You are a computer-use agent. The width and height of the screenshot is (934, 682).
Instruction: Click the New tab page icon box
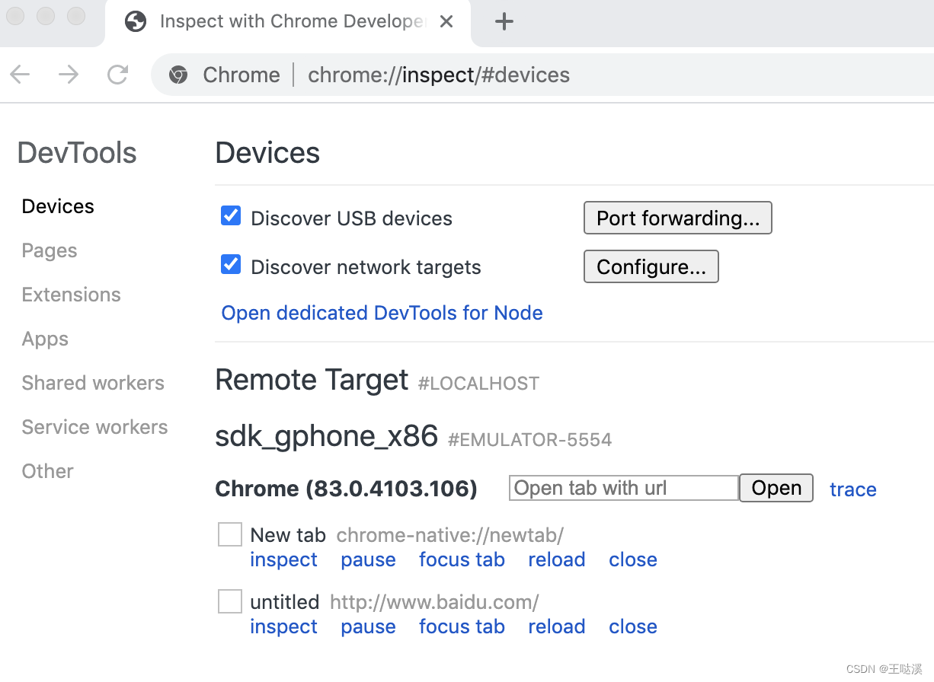click(230, 534)
